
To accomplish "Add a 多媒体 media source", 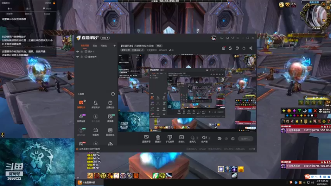I will click(x=181, y=139).
